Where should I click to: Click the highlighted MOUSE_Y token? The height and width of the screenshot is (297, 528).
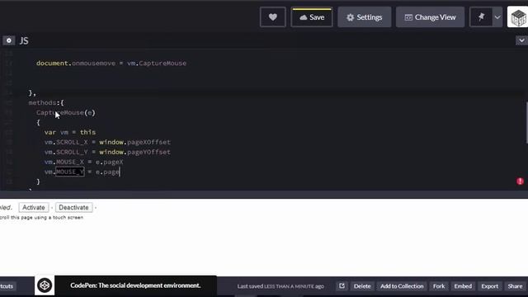pos(70,172)
